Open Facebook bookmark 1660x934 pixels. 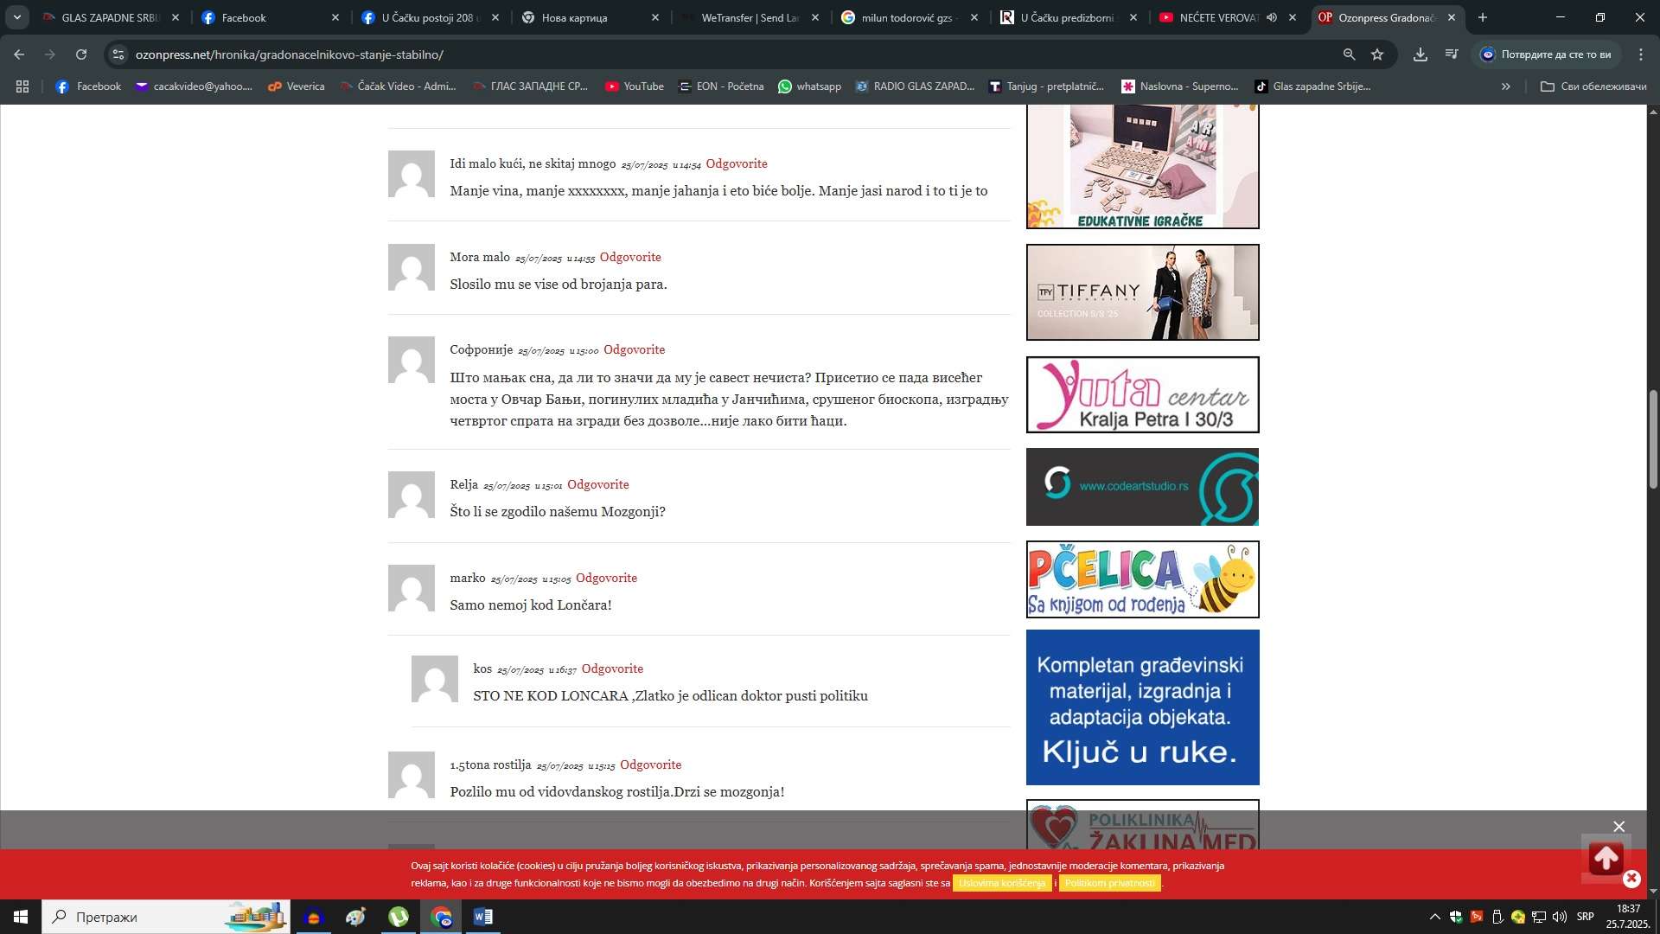point(88,86)
